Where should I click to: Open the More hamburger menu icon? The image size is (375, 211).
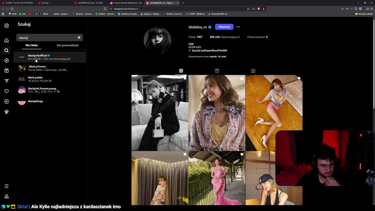click(x=6, y=186)
